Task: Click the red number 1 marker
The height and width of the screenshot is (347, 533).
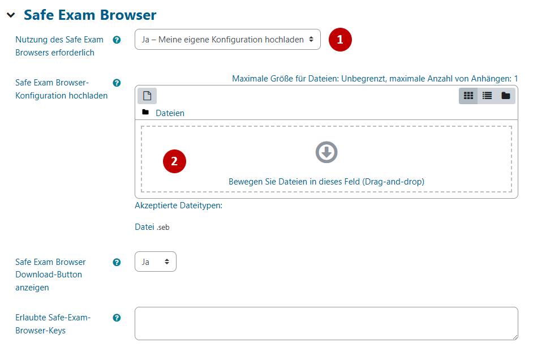Action: tap(340, 40)
